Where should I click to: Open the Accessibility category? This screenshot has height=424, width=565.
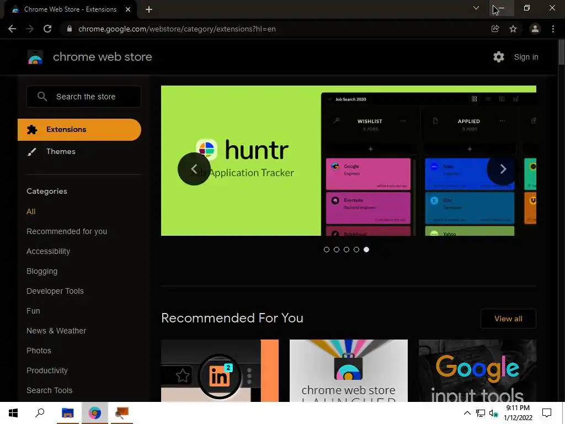click(49, 251)
